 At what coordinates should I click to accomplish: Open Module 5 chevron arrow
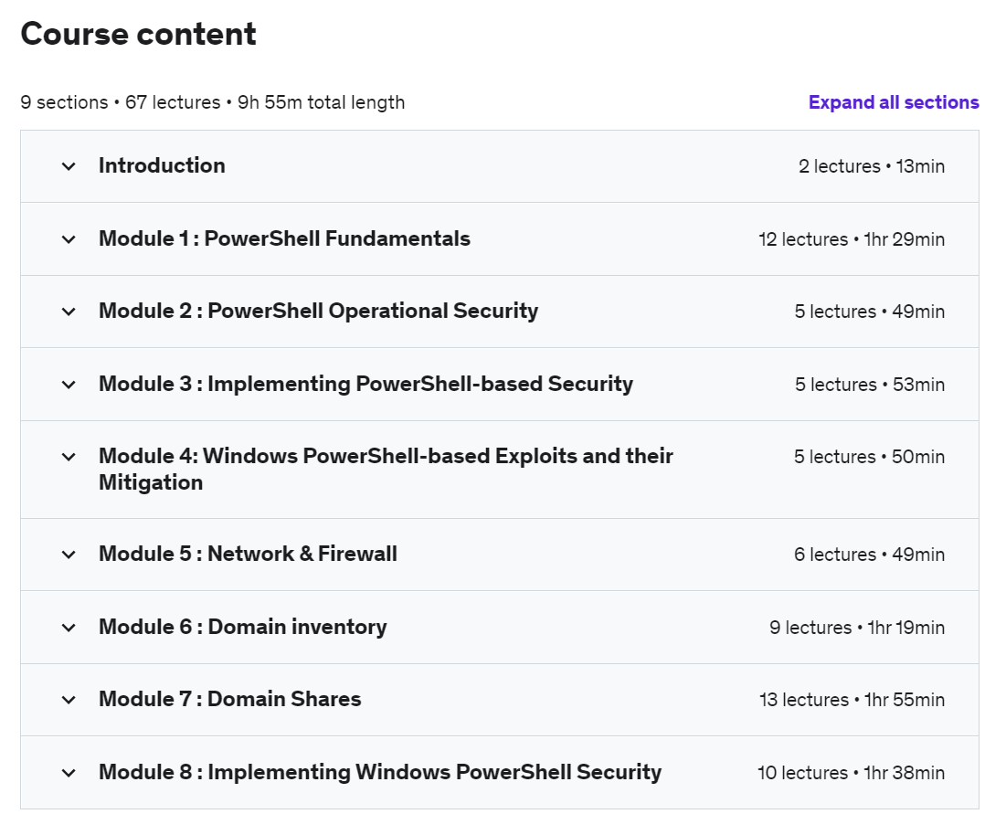(69, 555)
